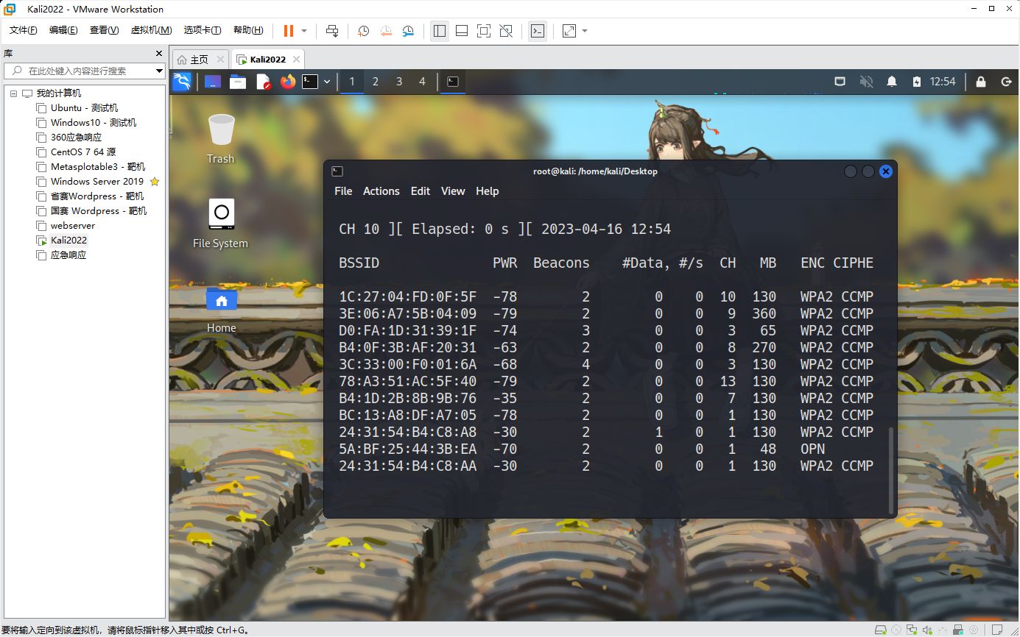Image resolution: width=1020 pixels, height=637 pixels.
Task: Focus the library search box
Action: tap(79, 71)
